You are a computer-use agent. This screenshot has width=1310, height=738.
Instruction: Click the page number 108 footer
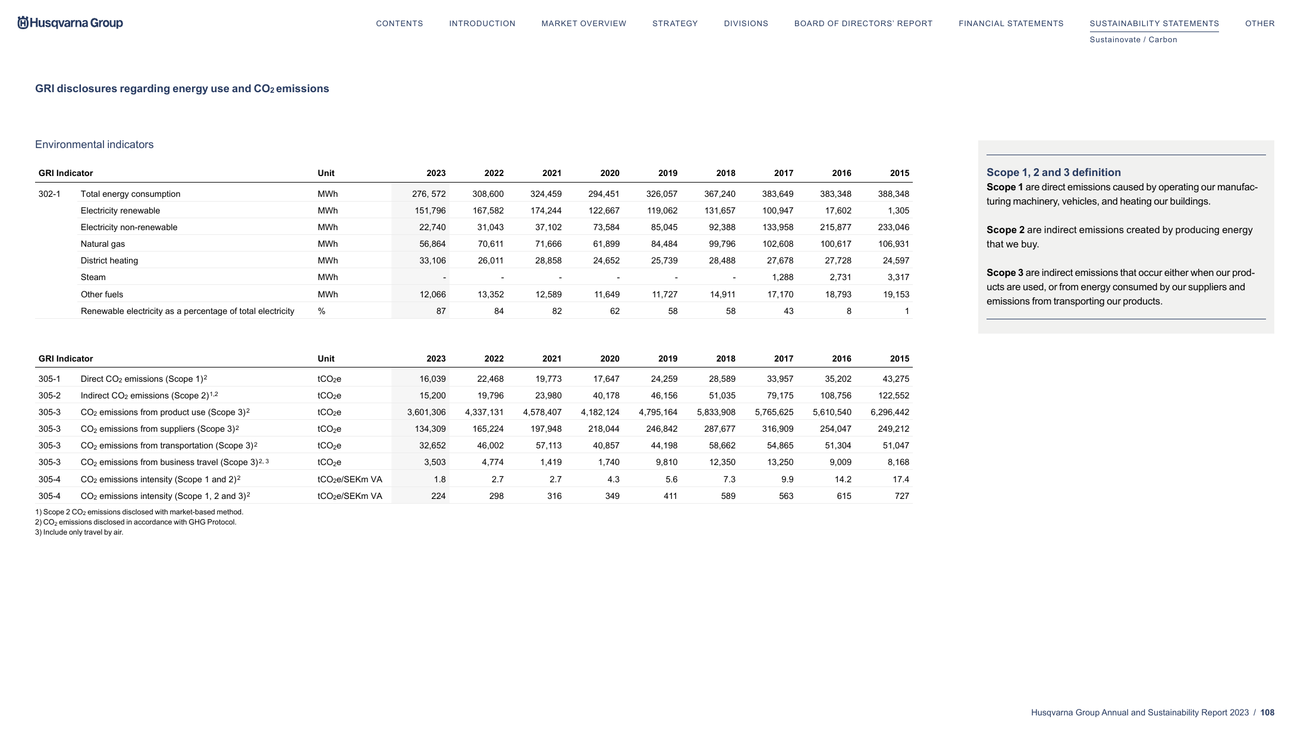[x=1267, y=712]
